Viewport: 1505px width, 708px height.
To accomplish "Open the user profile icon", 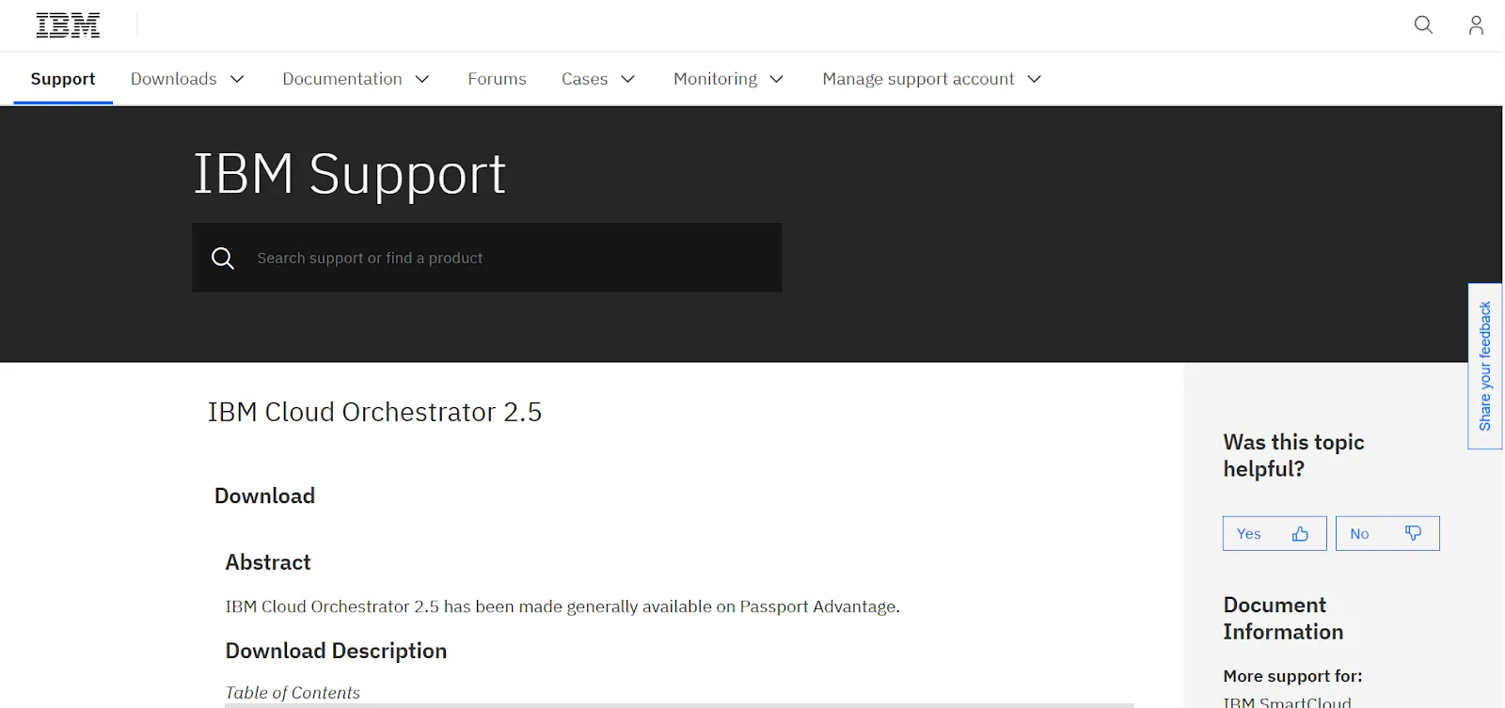I will [x=1476, y=25].
